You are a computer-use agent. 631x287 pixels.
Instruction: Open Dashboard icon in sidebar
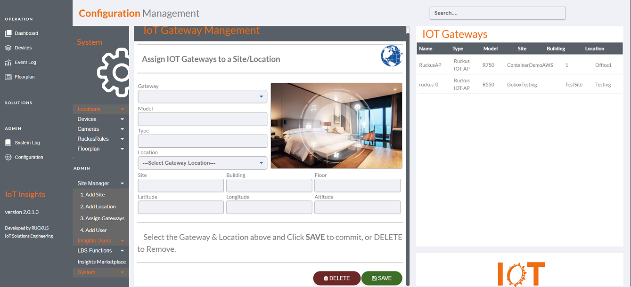pyautogui.click(x=8, y=33)
